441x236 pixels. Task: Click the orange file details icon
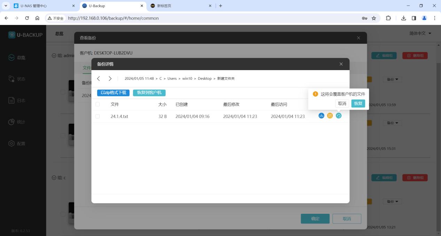coord(330,116)
